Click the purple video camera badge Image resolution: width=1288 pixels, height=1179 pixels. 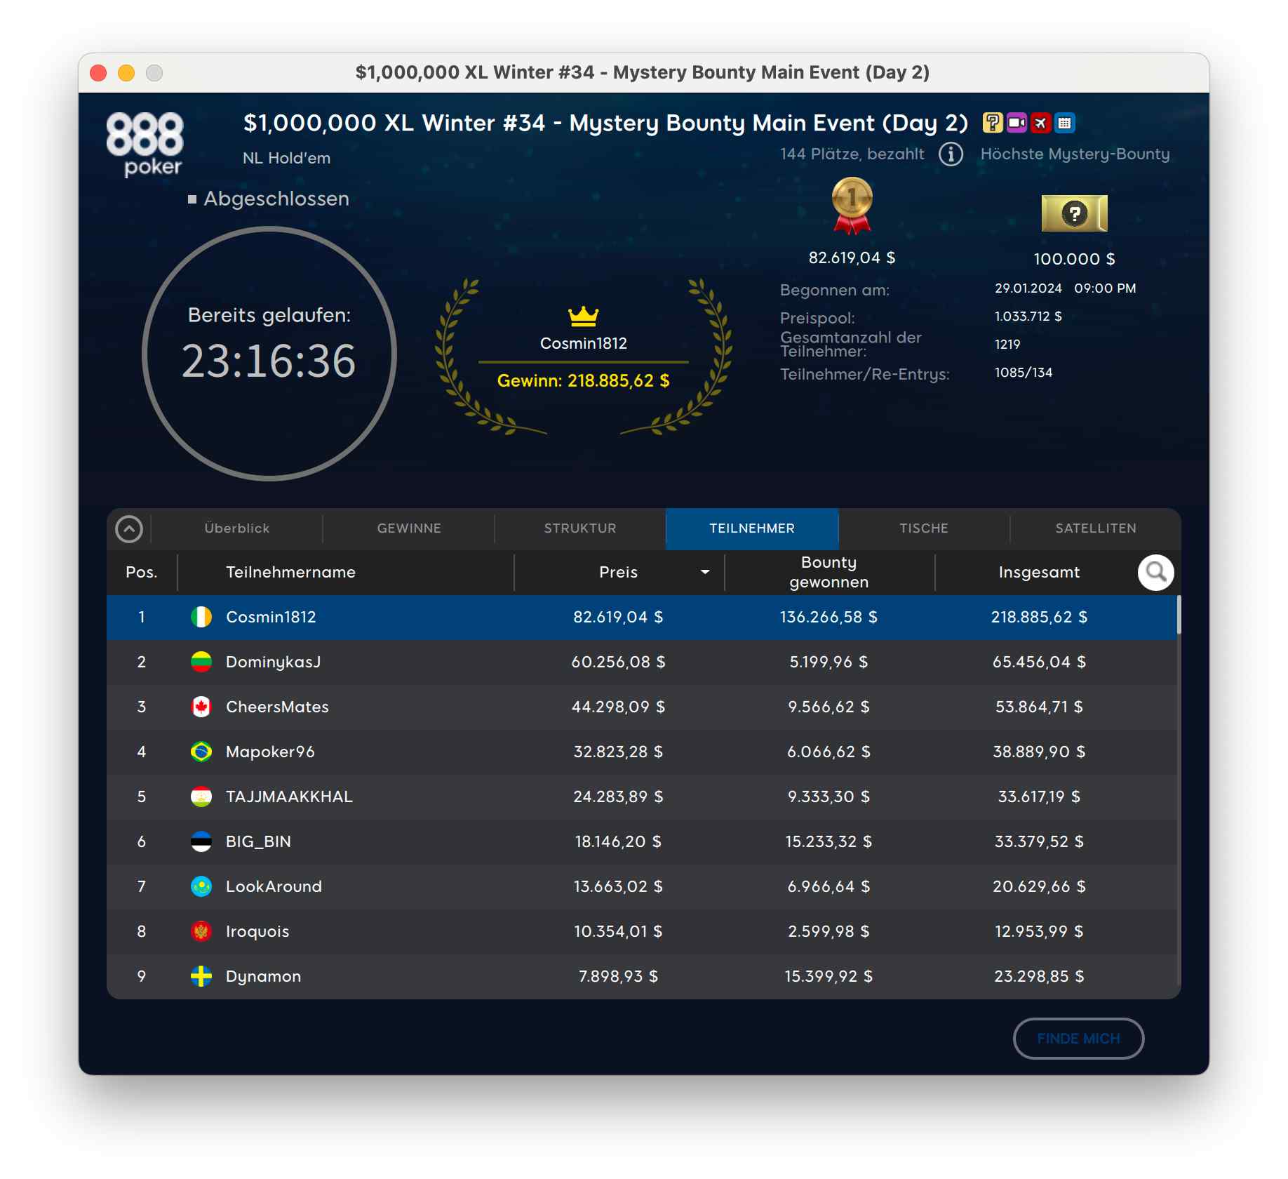[1017, 123]
